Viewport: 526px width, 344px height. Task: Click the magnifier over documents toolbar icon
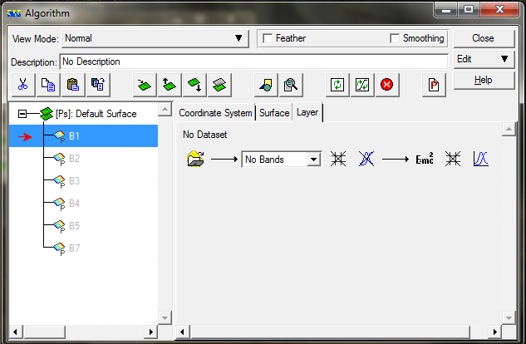tap(291, 85)
